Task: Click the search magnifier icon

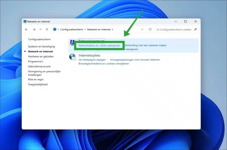Action: 195,30
